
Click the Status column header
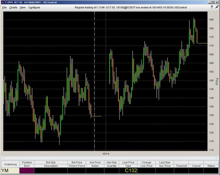pos(211,166)
